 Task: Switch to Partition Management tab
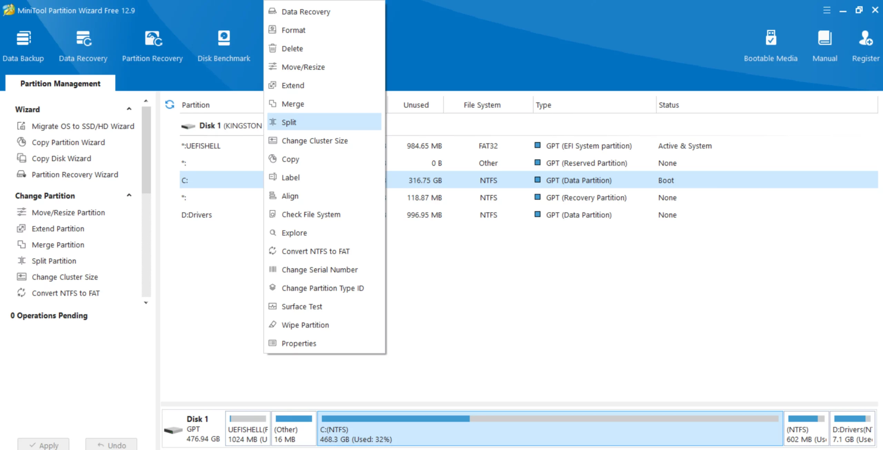click(x=60, y=84)
